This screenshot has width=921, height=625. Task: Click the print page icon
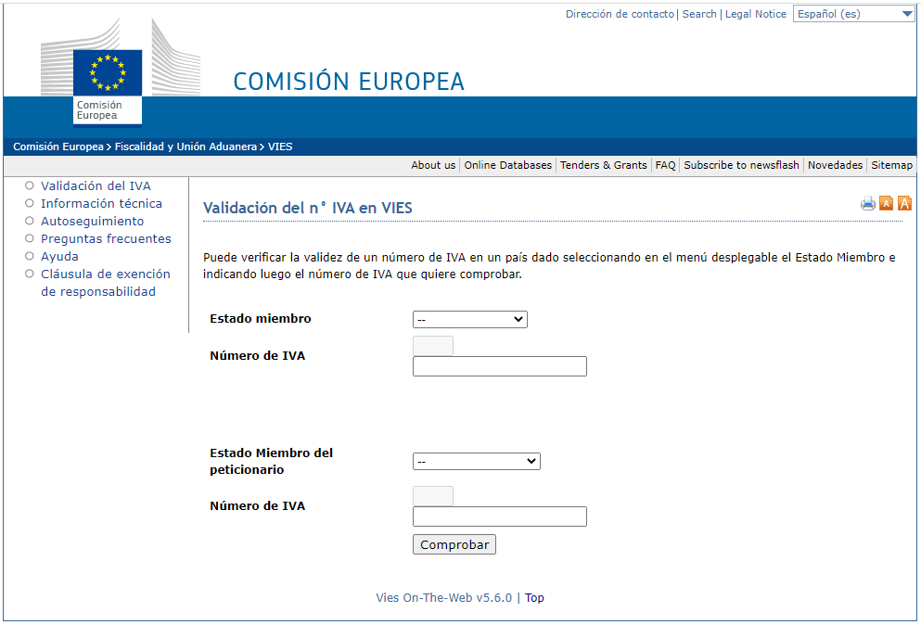point(867,204)
